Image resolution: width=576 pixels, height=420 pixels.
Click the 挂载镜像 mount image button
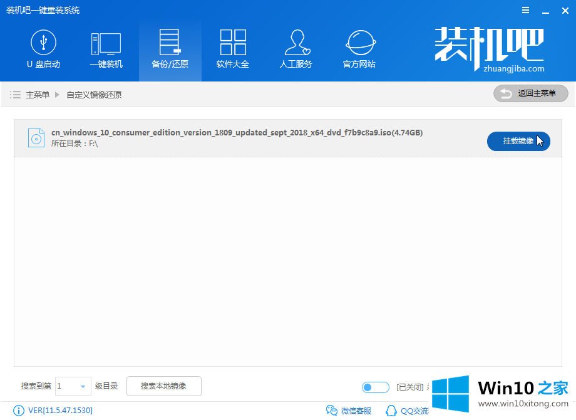(x=518, y=141)
